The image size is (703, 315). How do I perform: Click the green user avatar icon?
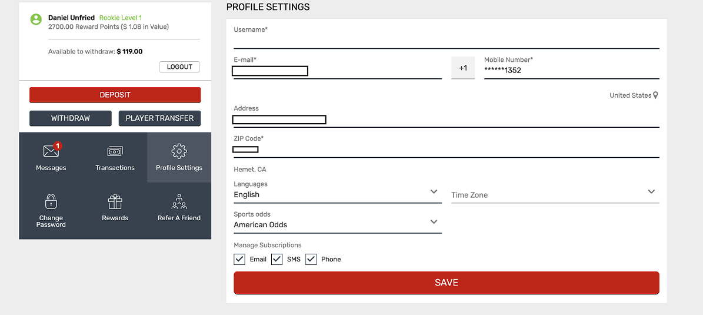(x=36, y=19)
